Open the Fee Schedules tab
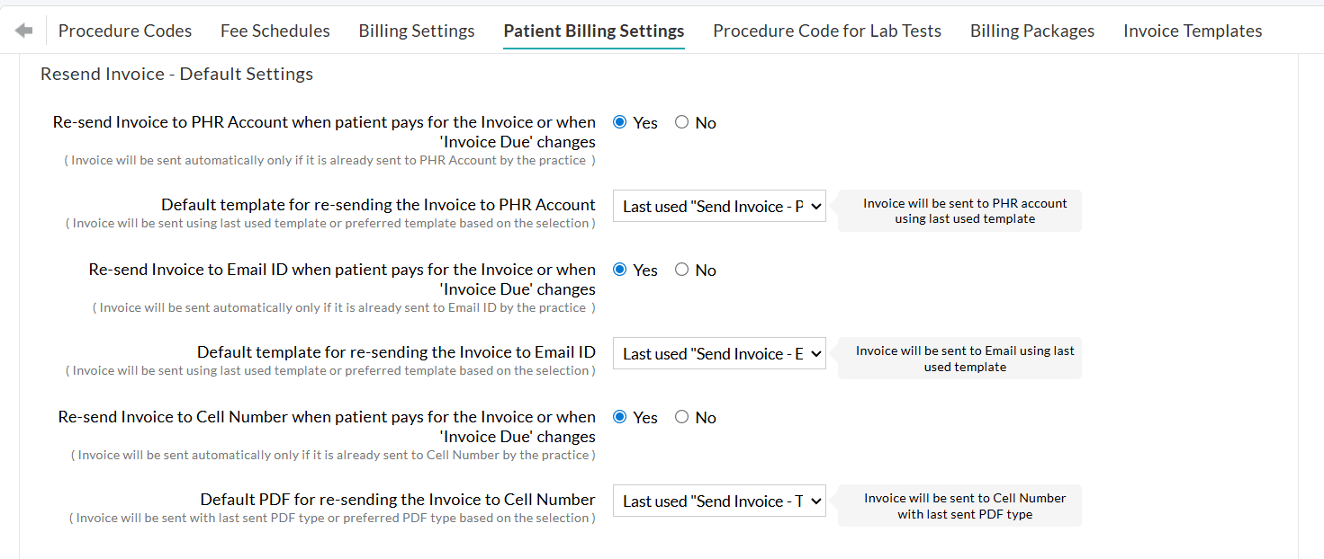Viewport: 1324px width, 559px height. [x=275, y=30]
